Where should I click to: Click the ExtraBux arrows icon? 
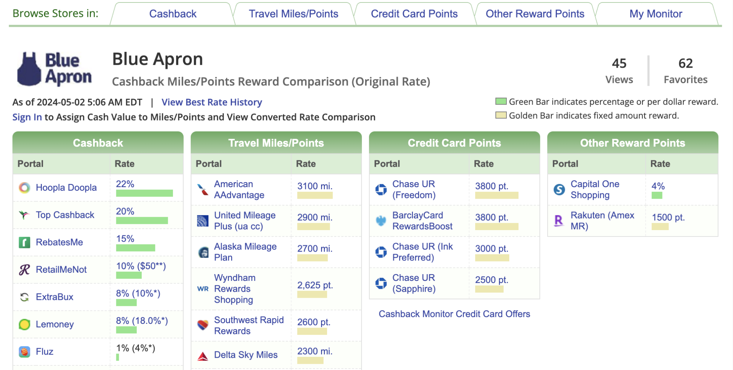24,297
